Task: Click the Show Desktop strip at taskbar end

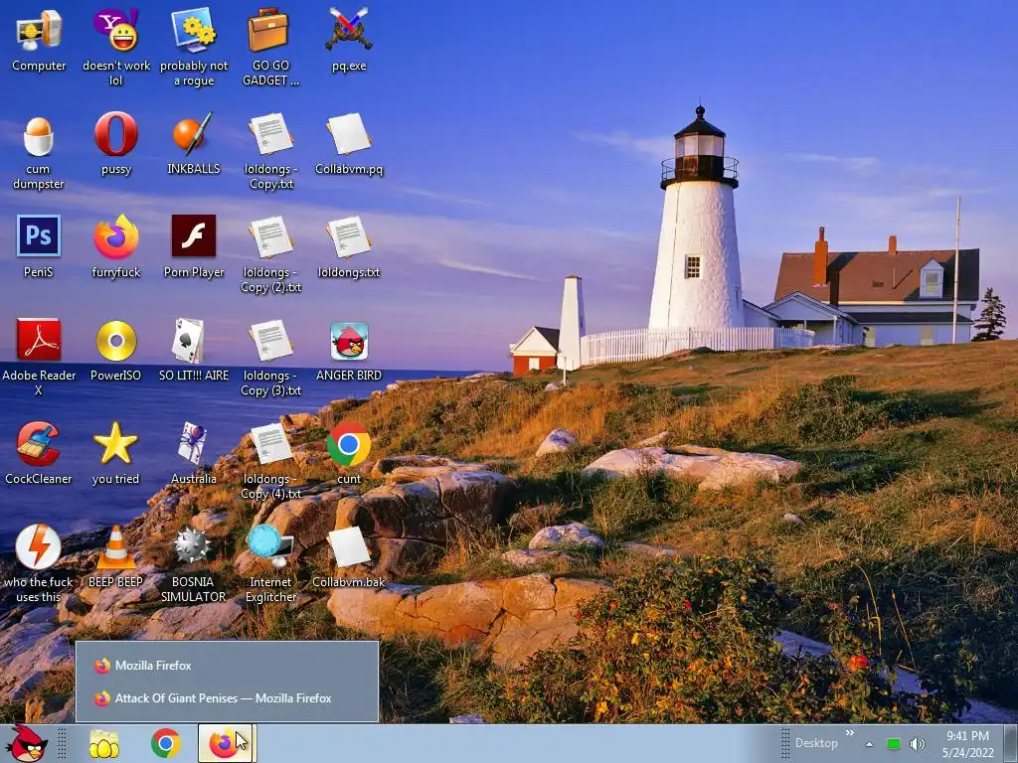Action: pyautogui.click(x=1012, y=743)
